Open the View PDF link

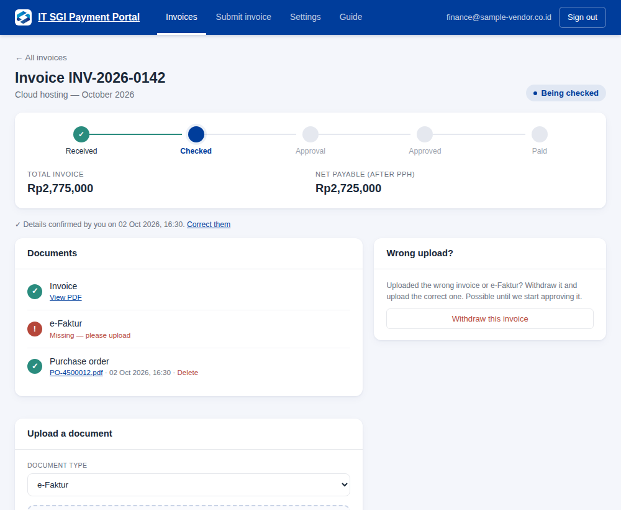(66, 297)
